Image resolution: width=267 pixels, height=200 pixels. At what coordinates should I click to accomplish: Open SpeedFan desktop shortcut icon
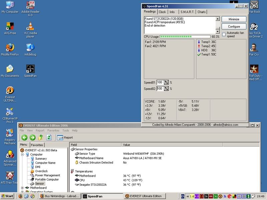(31, 69)
